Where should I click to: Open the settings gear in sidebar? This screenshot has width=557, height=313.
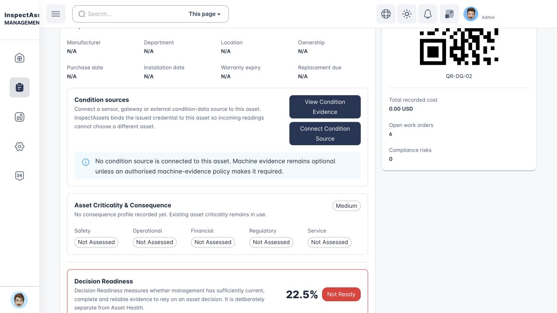[20, 147]
